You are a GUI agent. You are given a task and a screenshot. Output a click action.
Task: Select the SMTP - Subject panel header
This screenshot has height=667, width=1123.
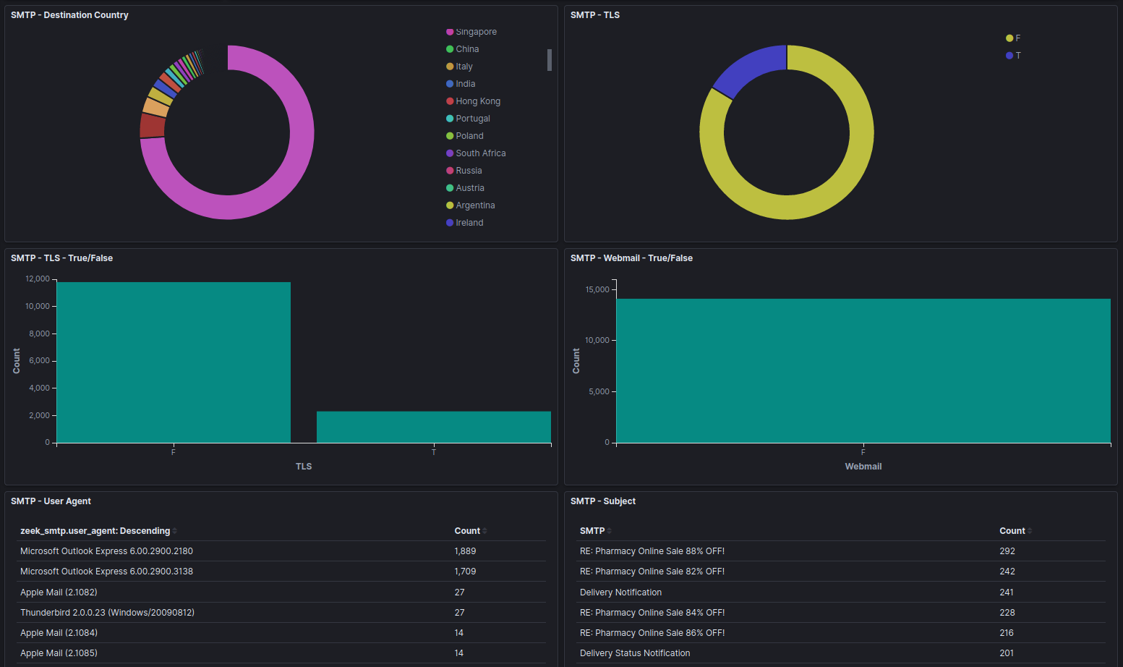click(x=602, y=501)
